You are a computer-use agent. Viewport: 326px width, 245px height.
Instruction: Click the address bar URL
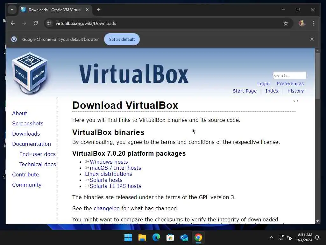[86, 23]
